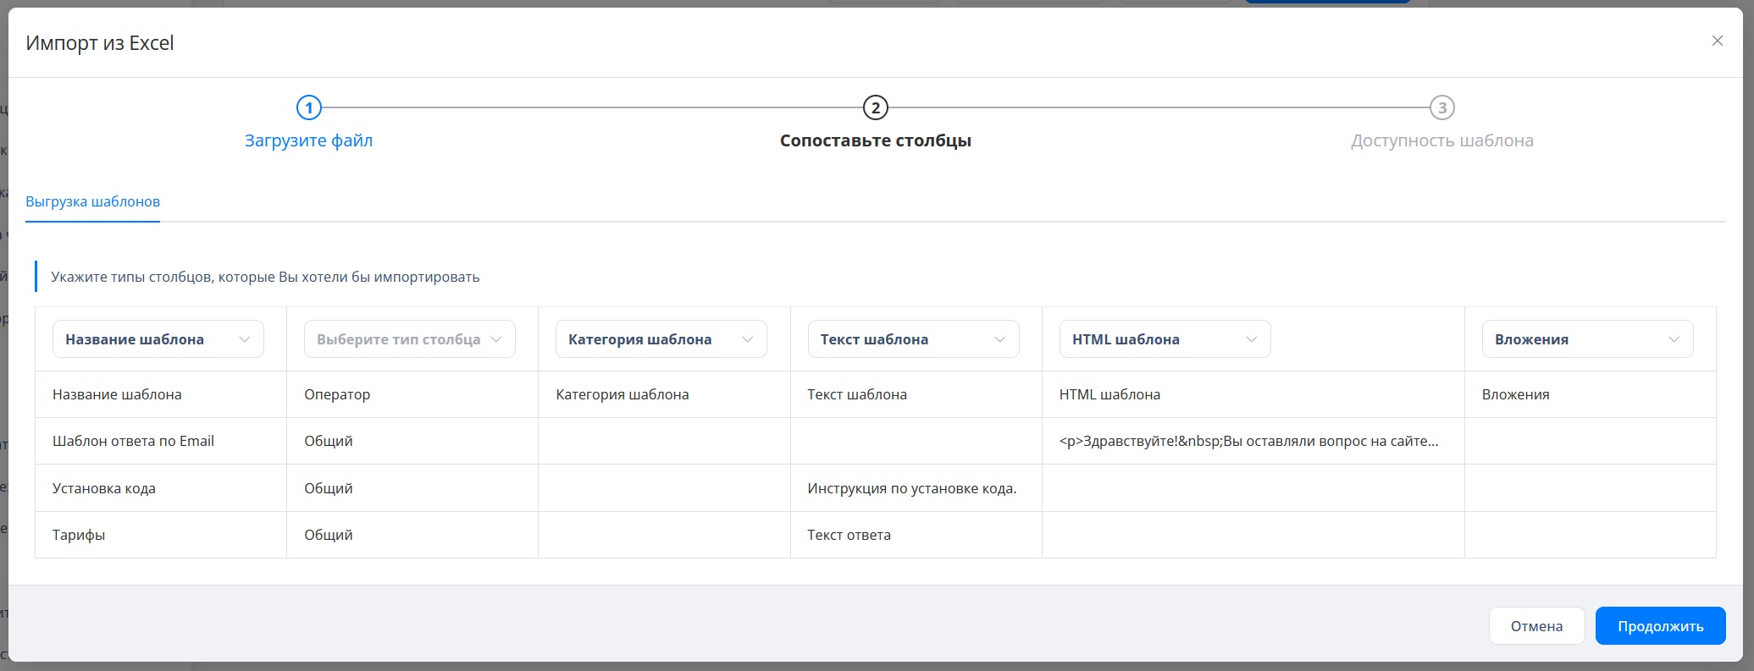Screen dimensions: 1754x671
Task: Click step 2 circle icon
Action: click(875, 107)
